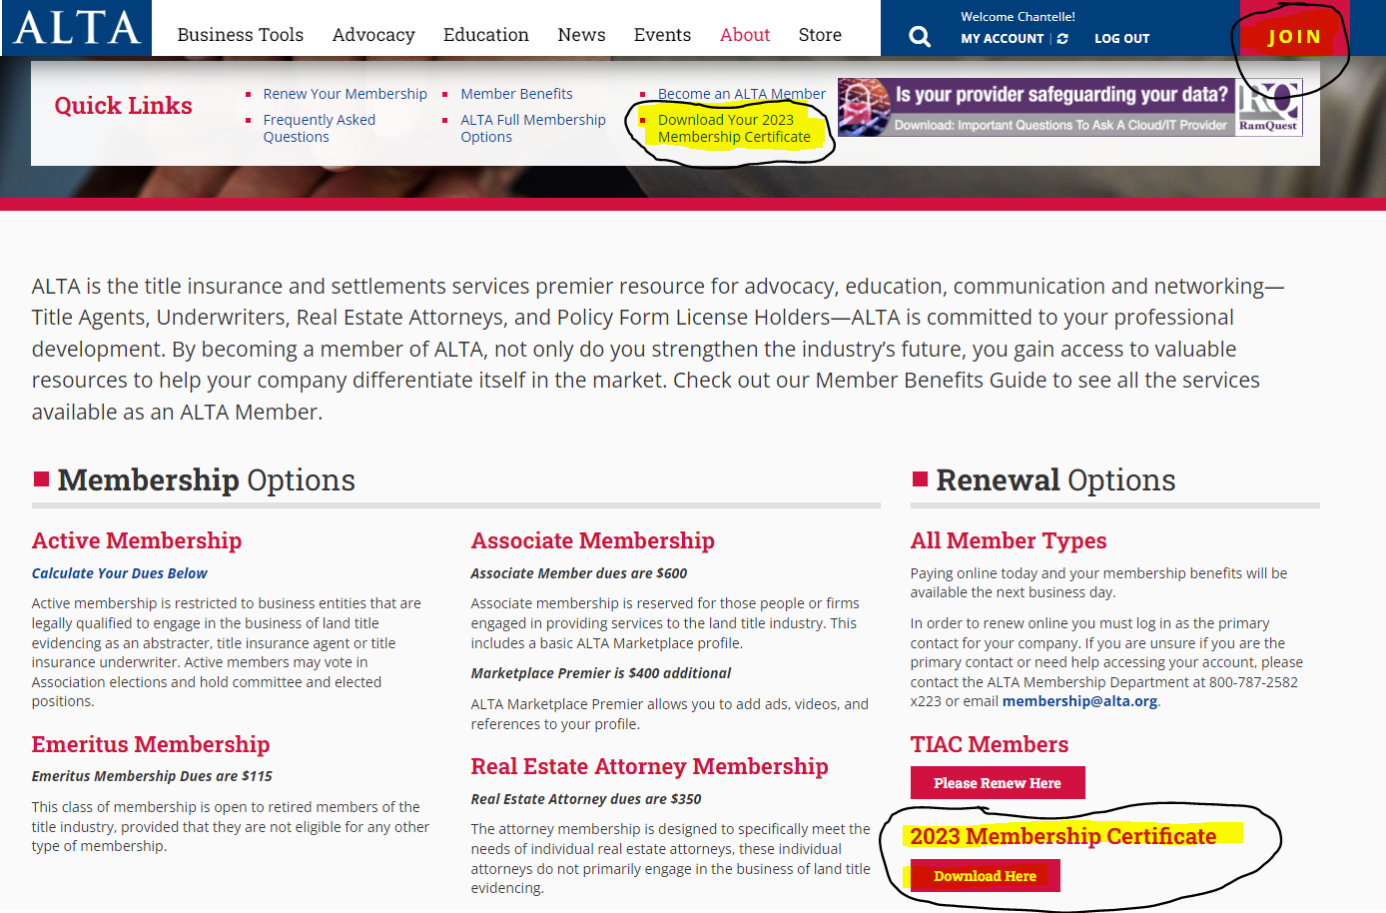Open the Active Membership heading link
The width and height of the screenshot is (1386, 913).
click(137, 540)
